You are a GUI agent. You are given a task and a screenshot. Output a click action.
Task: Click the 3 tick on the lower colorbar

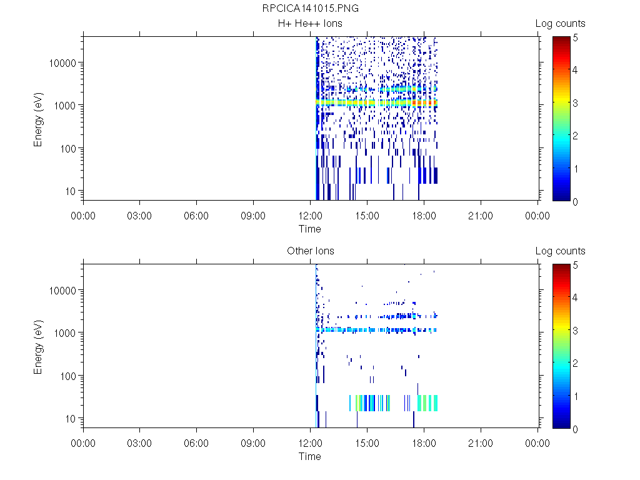[575, 331]
